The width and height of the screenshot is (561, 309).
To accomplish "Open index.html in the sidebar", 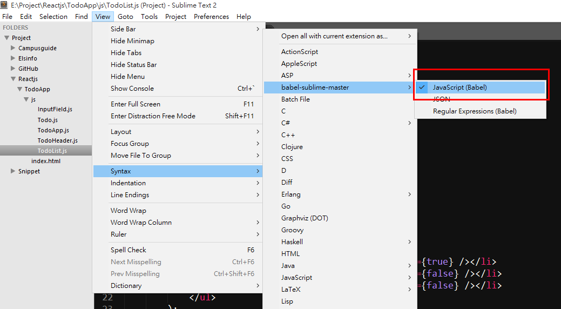I will [x=46, y=161].
